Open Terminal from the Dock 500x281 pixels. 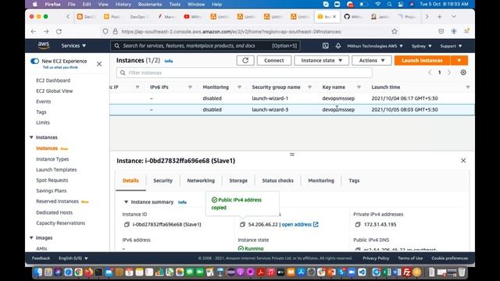[x=98, y=272]
